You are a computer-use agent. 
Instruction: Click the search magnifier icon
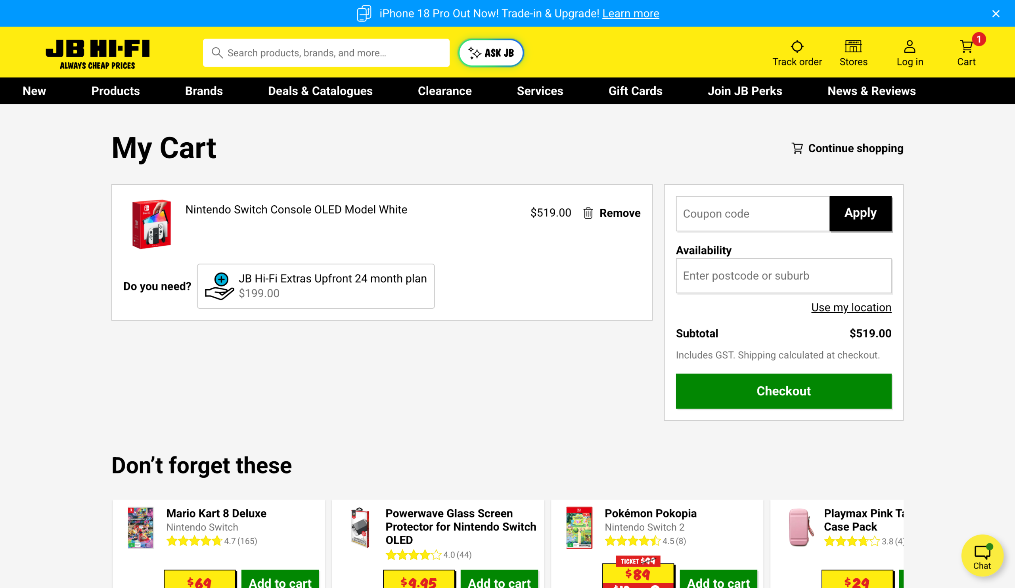217,53
